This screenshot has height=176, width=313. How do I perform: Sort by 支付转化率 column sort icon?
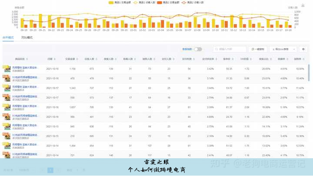click(216, 59)
